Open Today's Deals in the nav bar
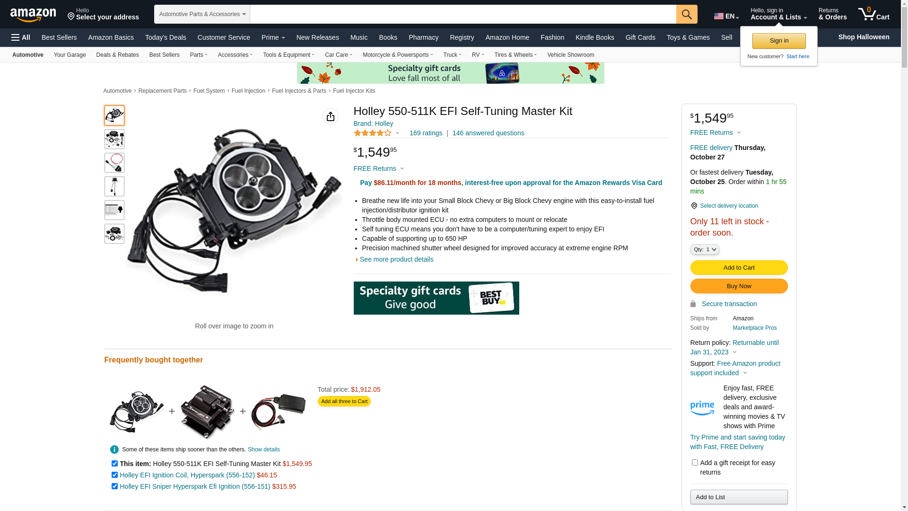The width and height of the screenshot is (908, 511). 166,37
